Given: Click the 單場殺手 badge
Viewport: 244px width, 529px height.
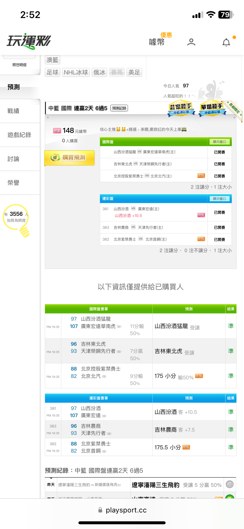Looking at the screenshot, I should click(212, 109).
